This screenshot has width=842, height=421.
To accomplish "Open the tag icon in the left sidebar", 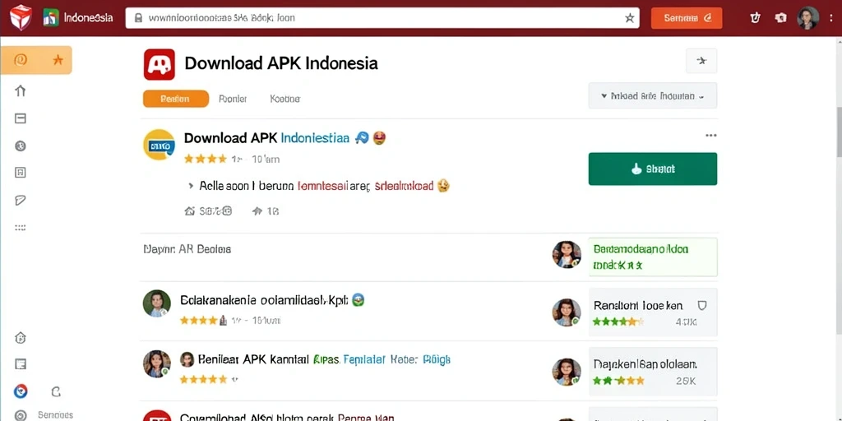I will [x=21, y=201].
